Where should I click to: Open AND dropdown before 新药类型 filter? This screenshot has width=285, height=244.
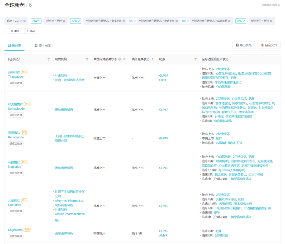tap(241, 21)
